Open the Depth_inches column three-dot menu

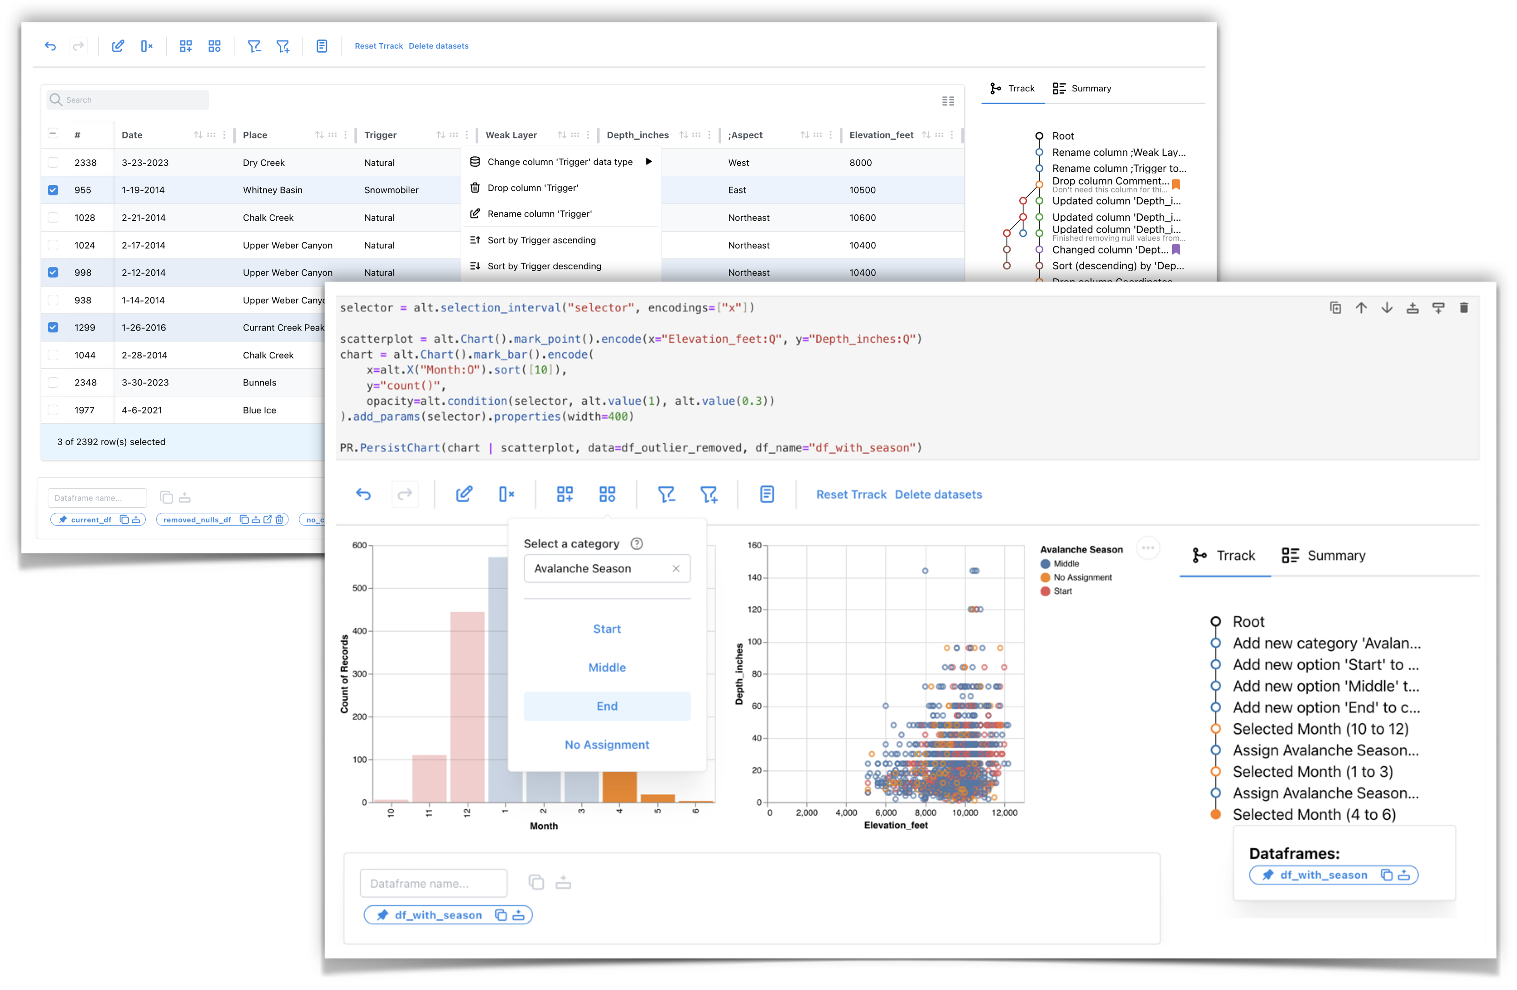[709, 134]
